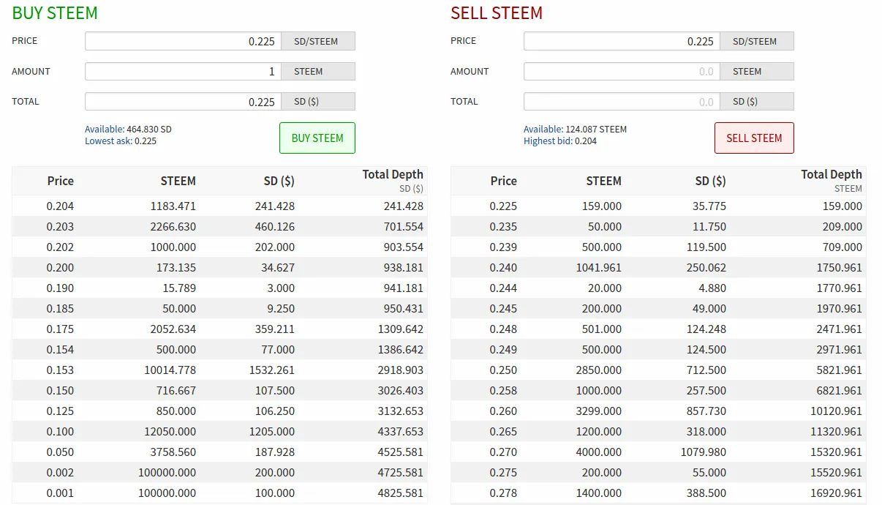
Task: Select sell order row priced 0.265
Action: point(659,432)
